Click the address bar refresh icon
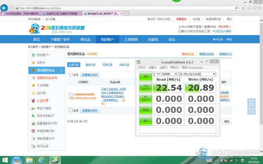 [243, 8]
